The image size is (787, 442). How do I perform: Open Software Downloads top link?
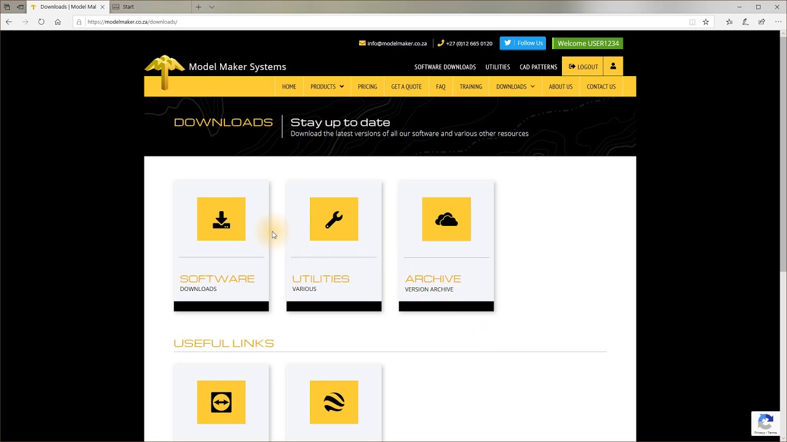pos(445,67)
